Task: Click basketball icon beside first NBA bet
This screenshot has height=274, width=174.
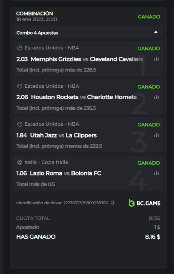Action: point(20,48)
